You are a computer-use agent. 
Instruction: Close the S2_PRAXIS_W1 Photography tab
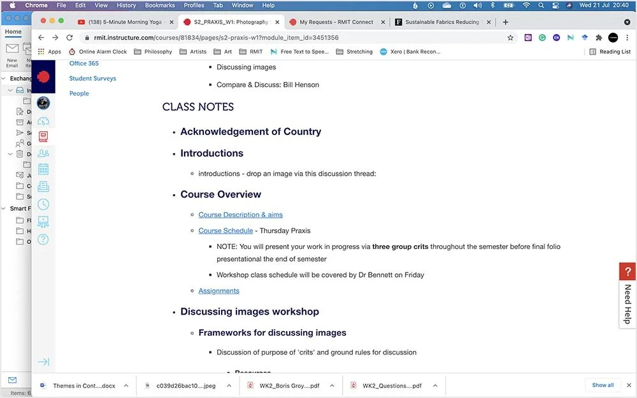277,22
